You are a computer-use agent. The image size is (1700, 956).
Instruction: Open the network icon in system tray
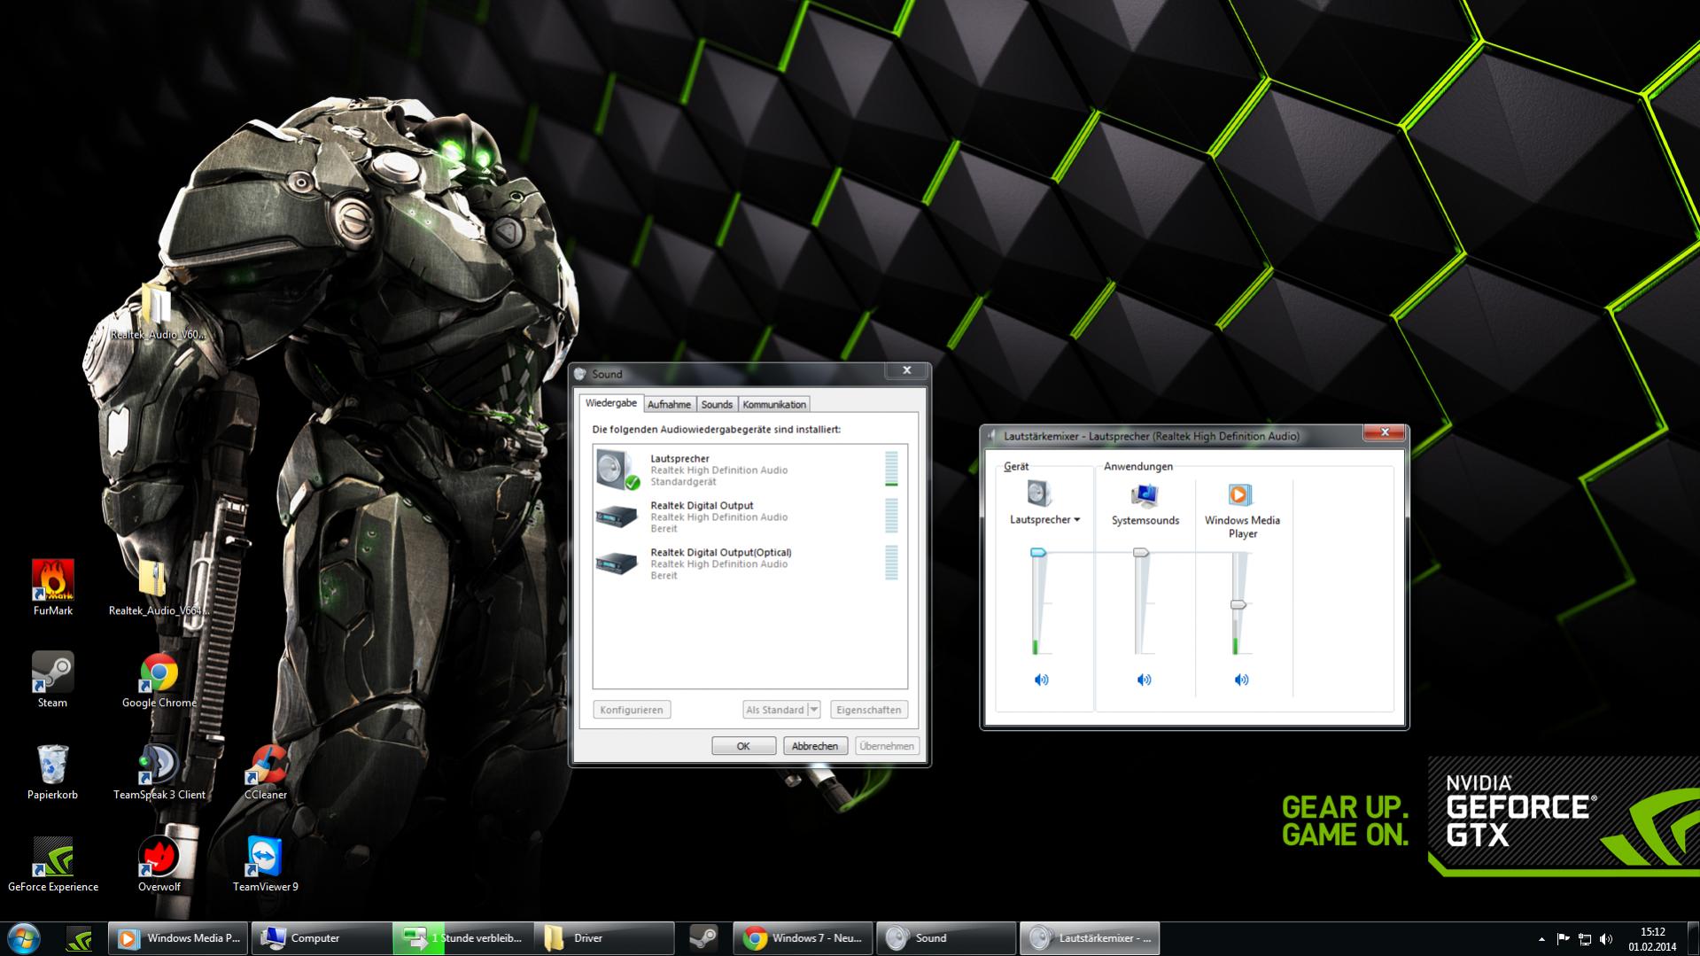(x=1585, y=939)
